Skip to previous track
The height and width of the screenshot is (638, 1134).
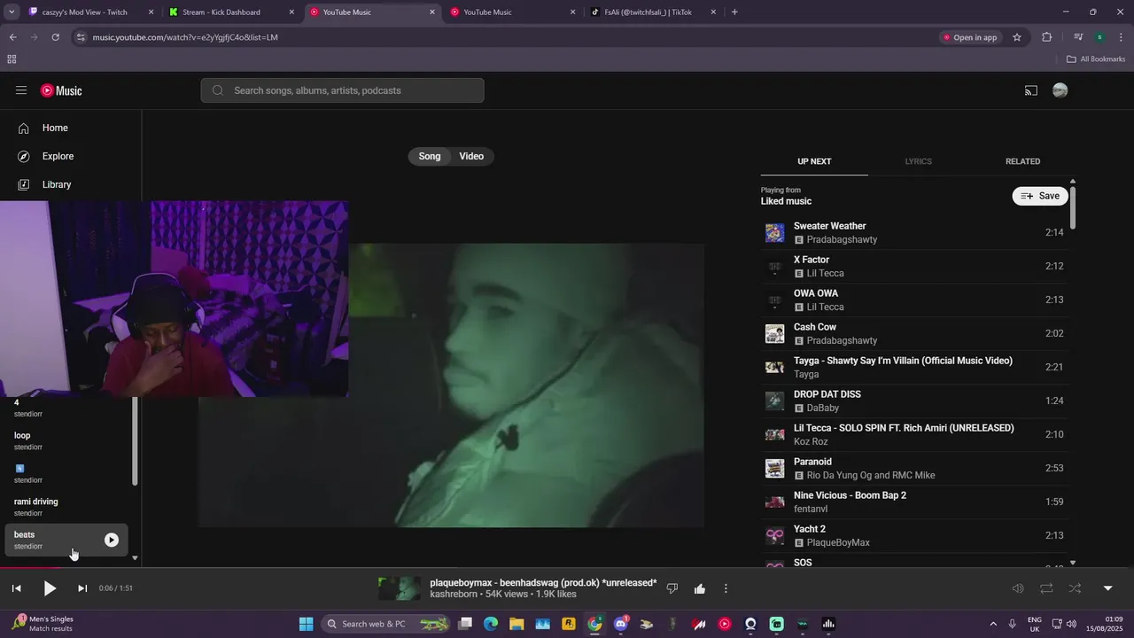pyautogui.click(x=16, y=588)
